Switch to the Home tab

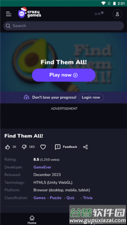coord(32,220)
